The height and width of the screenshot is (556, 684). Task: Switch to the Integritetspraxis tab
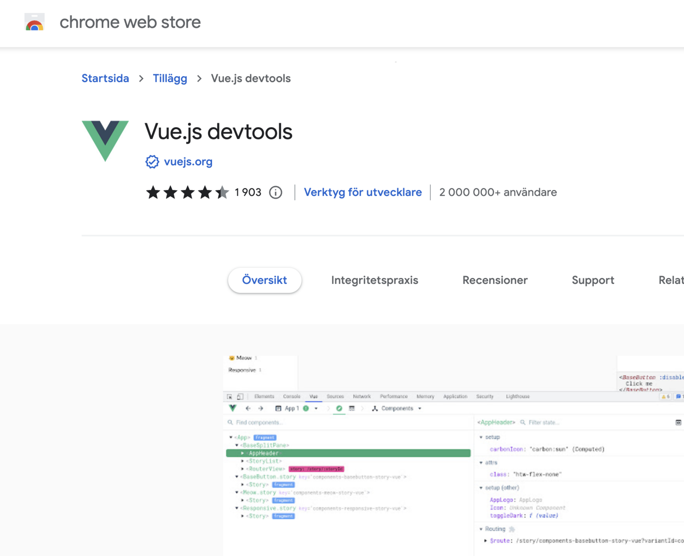(375, 280)
